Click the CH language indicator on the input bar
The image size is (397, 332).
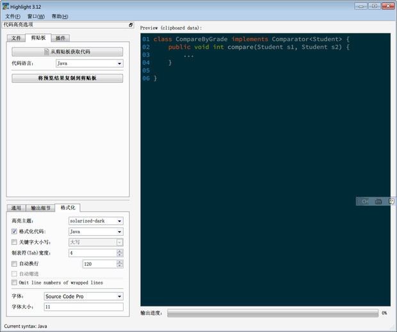coord(365,201)
